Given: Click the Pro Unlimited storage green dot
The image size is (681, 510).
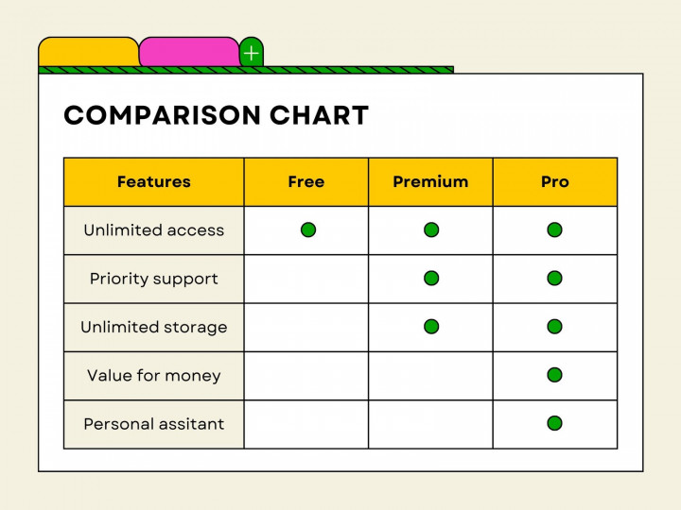Looking at the screenshot, I should coord(554,326).
